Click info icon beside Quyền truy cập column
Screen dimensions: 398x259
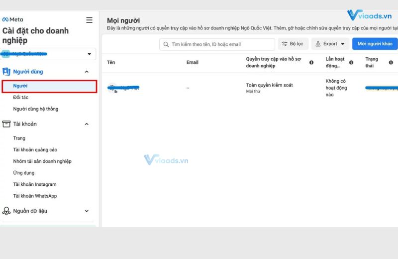(311, 63)
